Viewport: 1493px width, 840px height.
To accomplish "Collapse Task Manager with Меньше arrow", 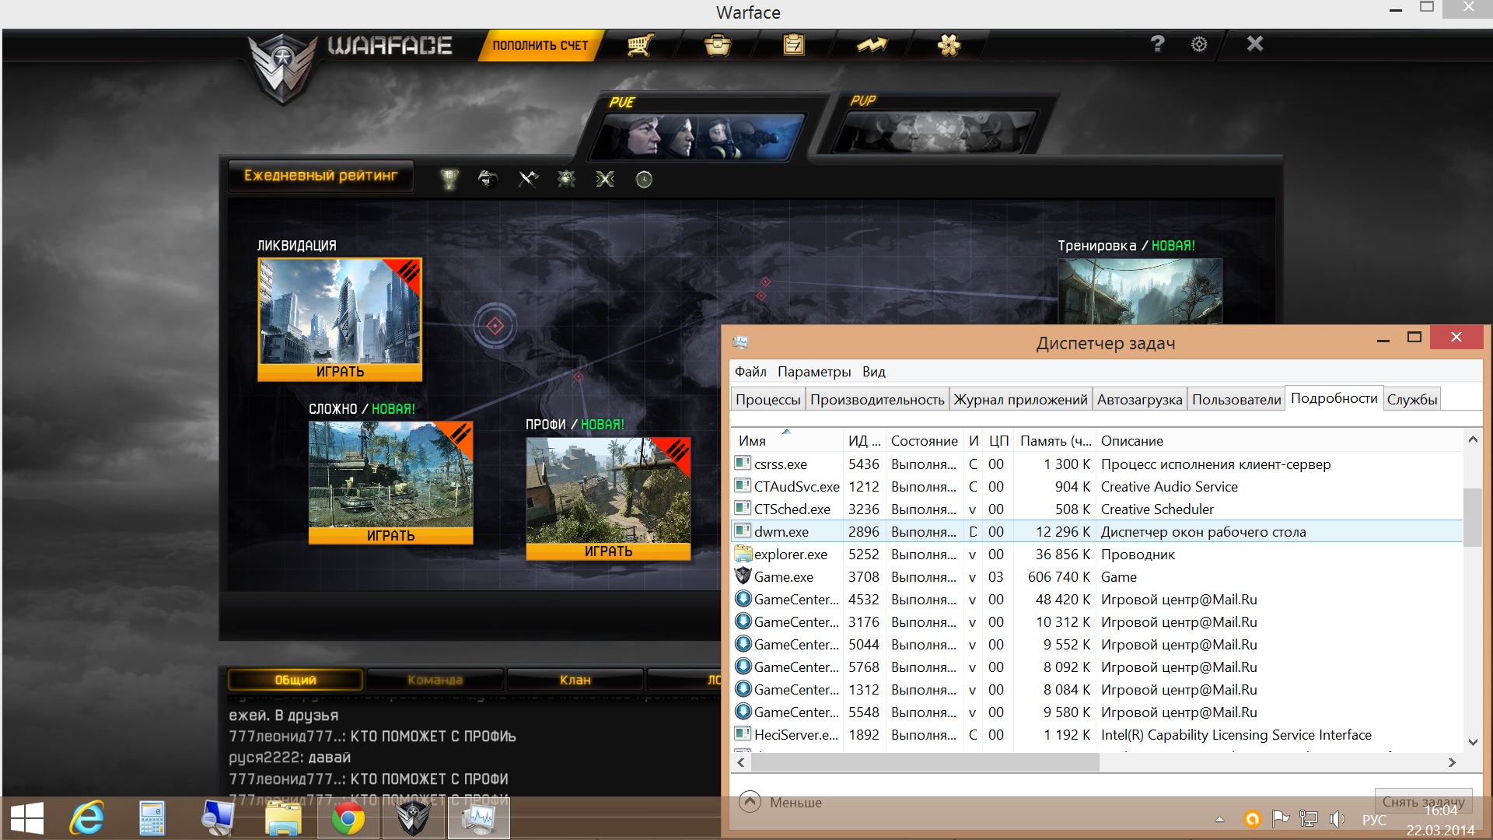I will click(x=750, y=802).
